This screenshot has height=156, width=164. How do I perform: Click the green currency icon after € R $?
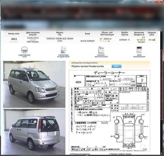154,40
